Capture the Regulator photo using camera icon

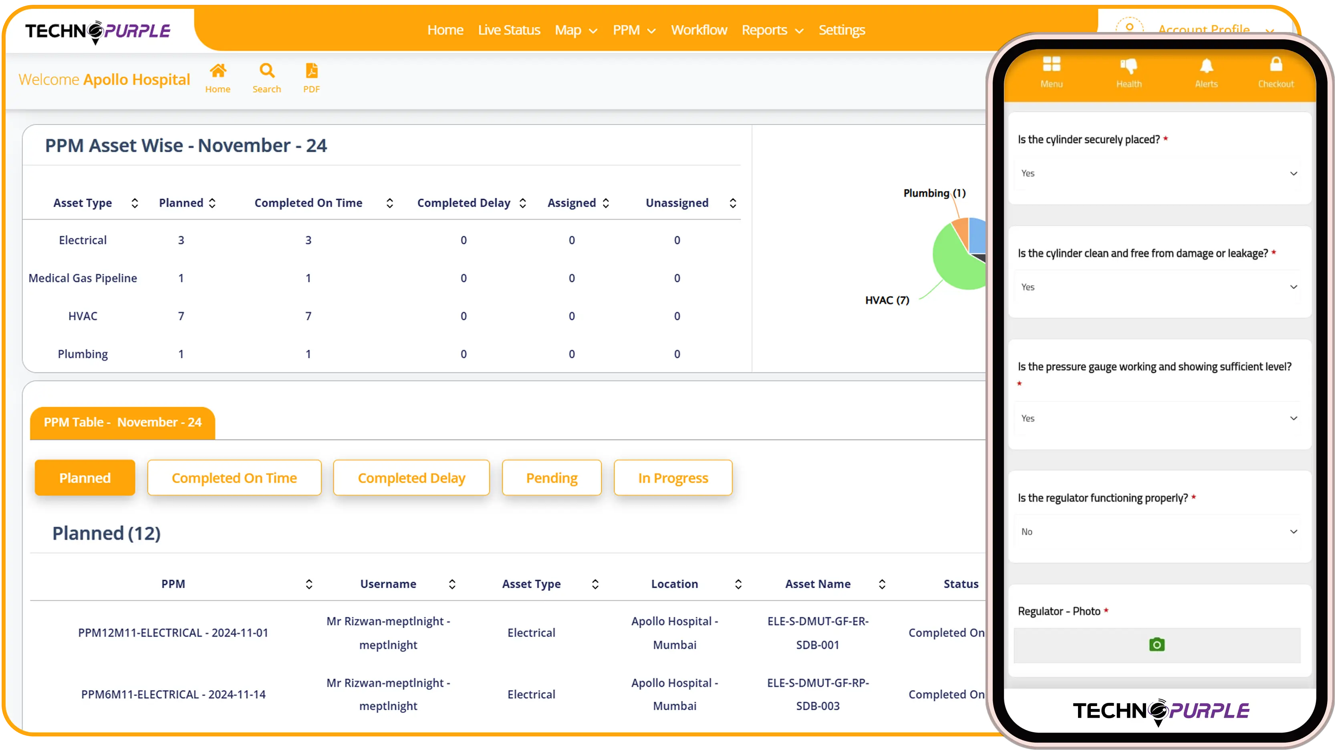tap(1157, 644)
